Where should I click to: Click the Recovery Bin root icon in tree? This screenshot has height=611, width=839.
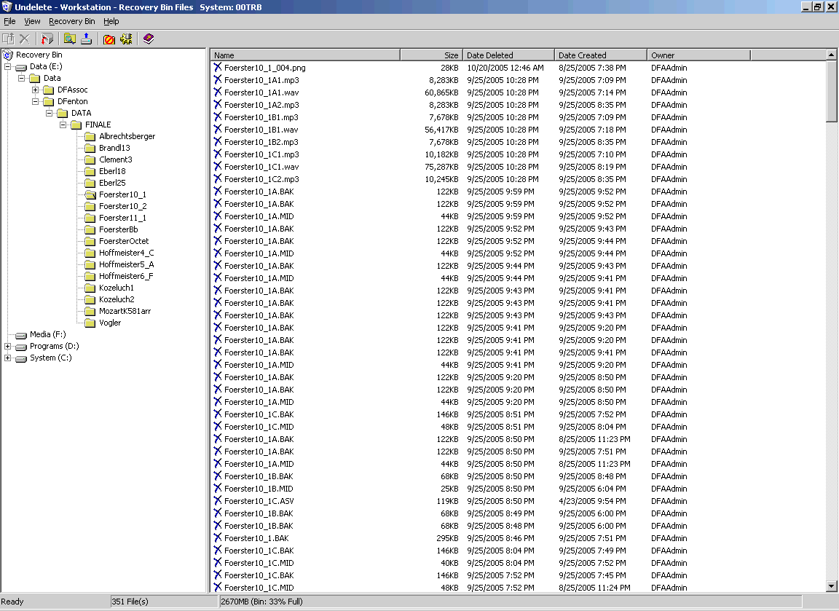point(9,55)
